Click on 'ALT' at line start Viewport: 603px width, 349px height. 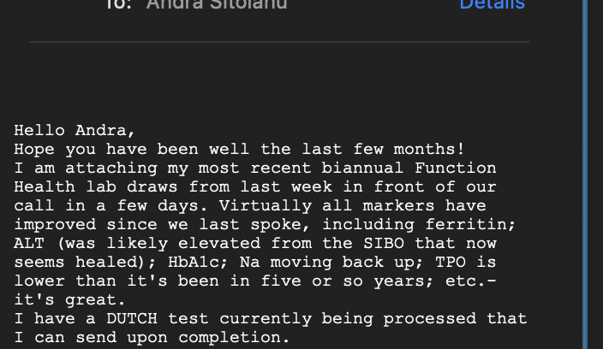[29, 243]
